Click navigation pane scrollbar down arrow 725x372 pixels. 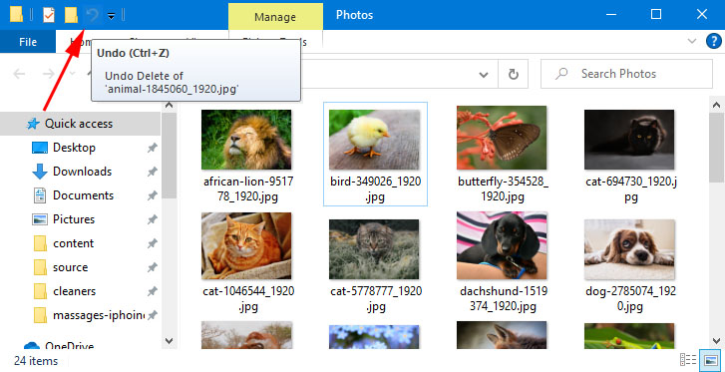pyautogui.click(x=169, y=341)
